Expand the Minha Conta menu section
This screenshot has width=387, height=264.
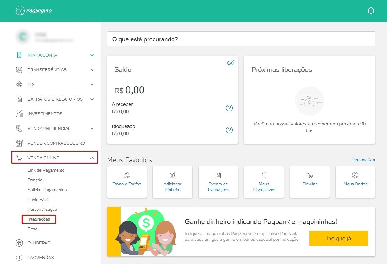click(x=55, y=55)
